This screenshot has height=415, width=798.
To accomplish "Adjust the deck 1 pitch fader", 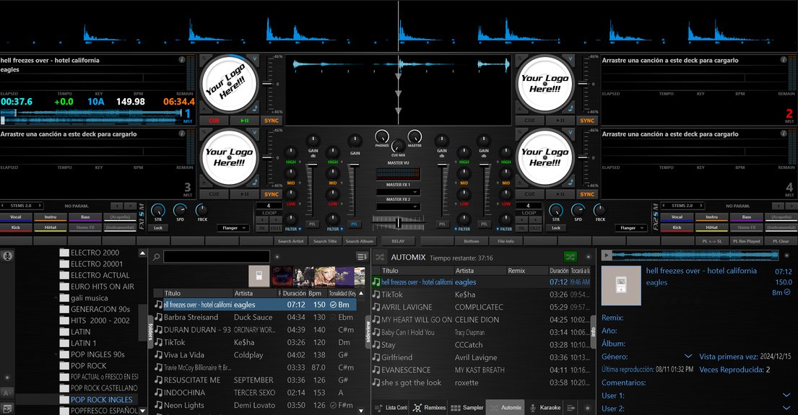I will point(267,84).
